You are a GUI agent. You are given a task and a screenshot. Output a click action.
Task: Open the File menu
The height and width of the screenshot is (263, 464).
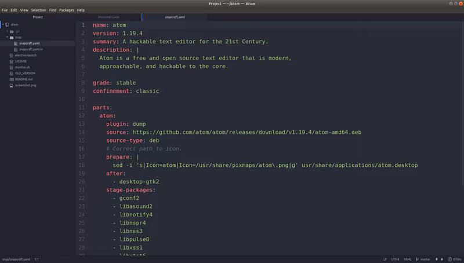(5, 10)
